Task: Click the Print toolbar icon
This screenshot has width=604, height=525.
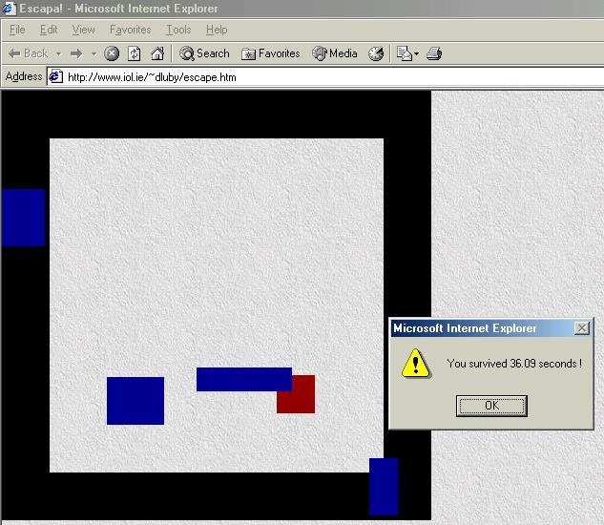Action: [x=434, y=53]
